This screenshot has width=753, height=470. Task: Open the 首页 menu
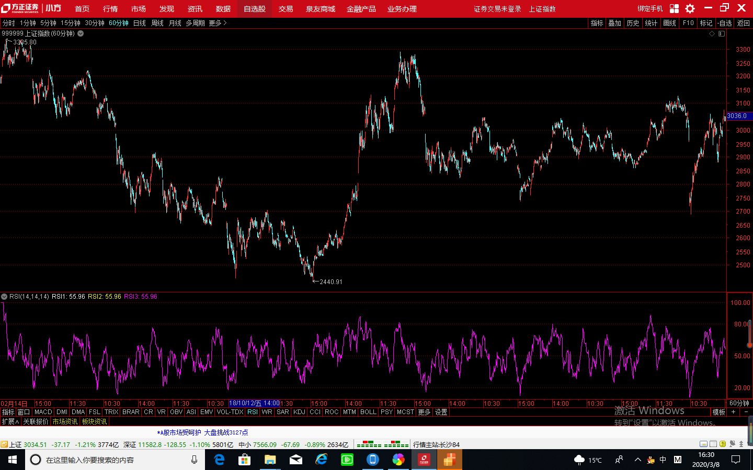tap(82, 9)
